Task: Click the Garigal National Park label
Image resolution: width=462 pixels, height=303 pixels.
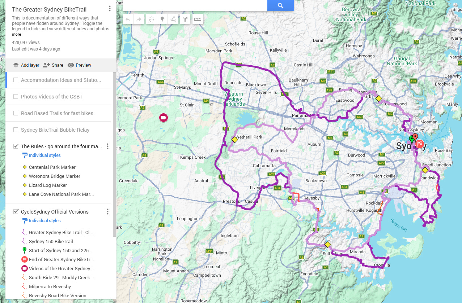Action: point(402,61)
